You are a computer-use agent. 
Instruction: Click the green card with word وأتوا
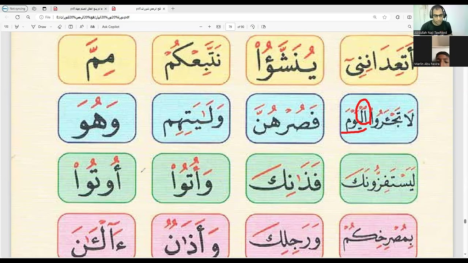tap(191, 178)
